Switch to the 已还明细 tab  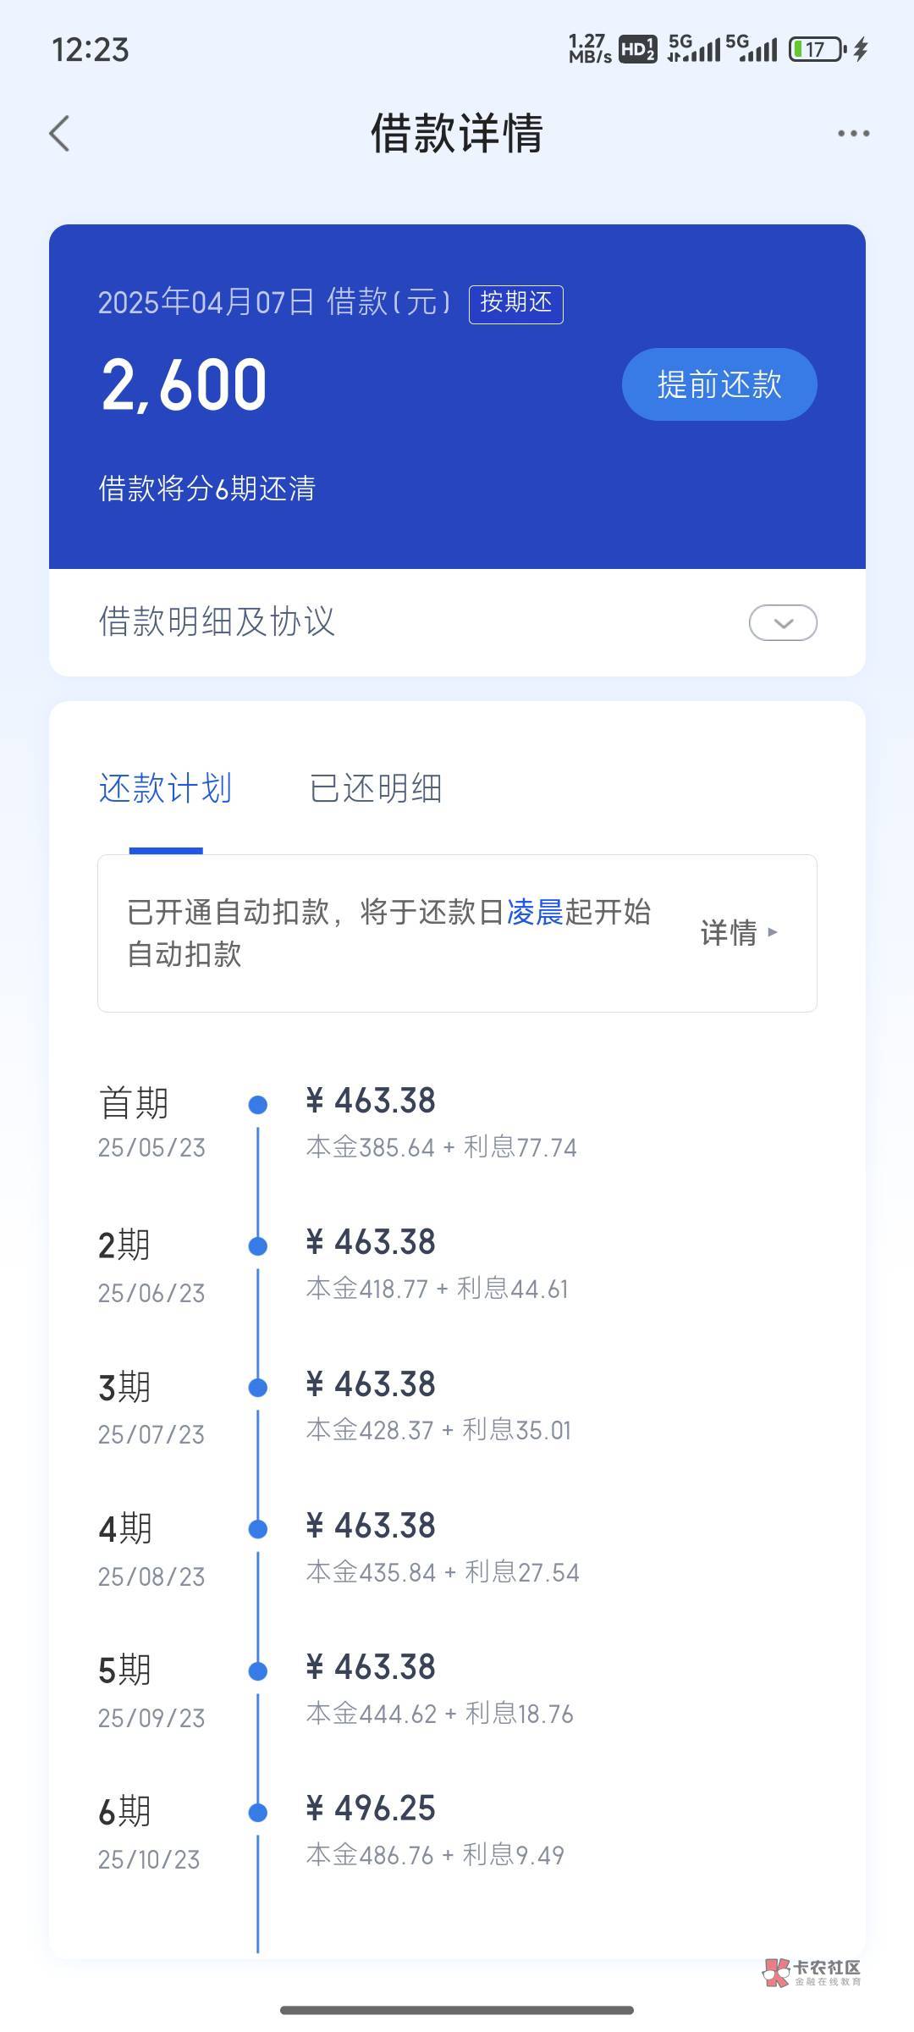pyautogui.click(x=376, y=788)
